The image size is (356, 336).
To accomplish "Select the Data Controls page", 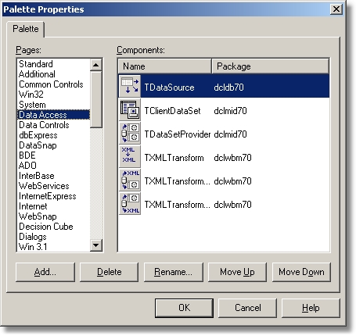I will 44,125.
